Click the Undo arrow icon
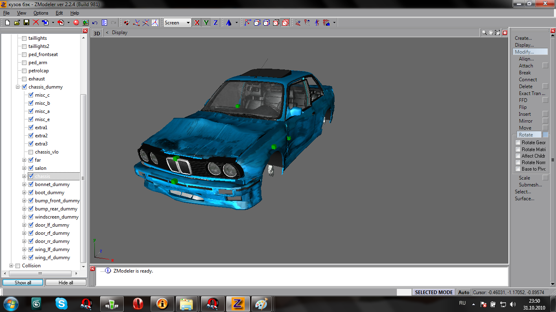This screenshot has width=556, height=312. tap(95, 23)
